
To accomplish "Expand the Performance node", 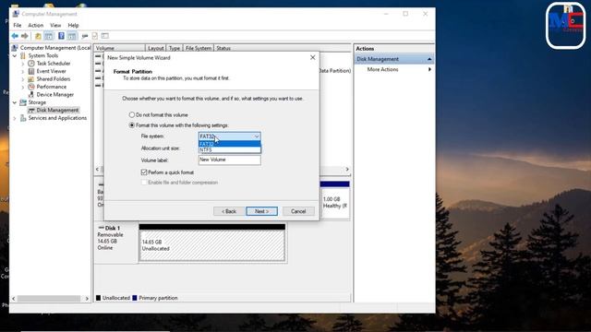I will [x=22, y=87].
